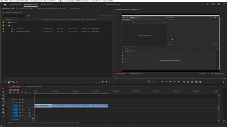
Task: Select the Rectangle tool
Action: pyautogui.click(x=3, y=109)
